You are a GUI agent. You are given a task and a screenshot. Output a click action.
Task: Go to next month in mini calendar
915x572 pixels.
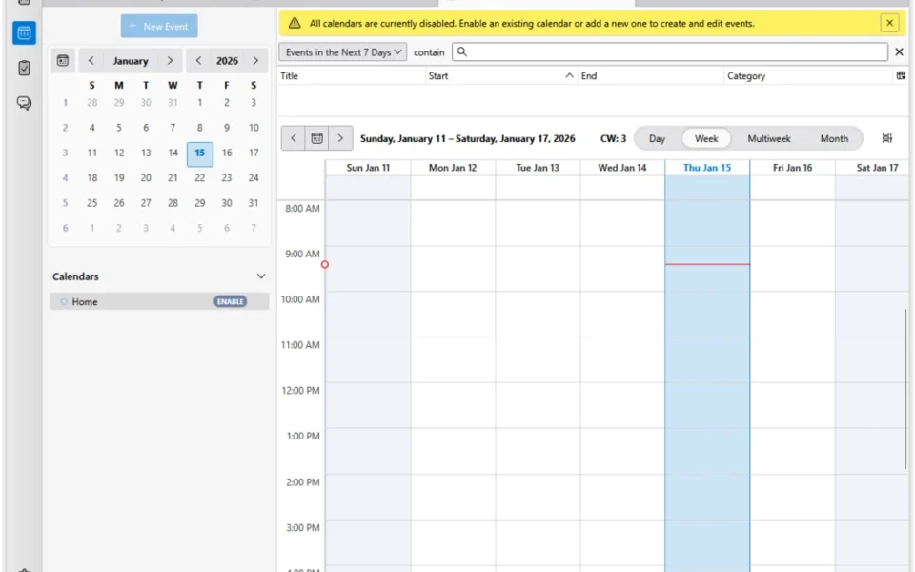pyautogui.click(x=170, y=61)
